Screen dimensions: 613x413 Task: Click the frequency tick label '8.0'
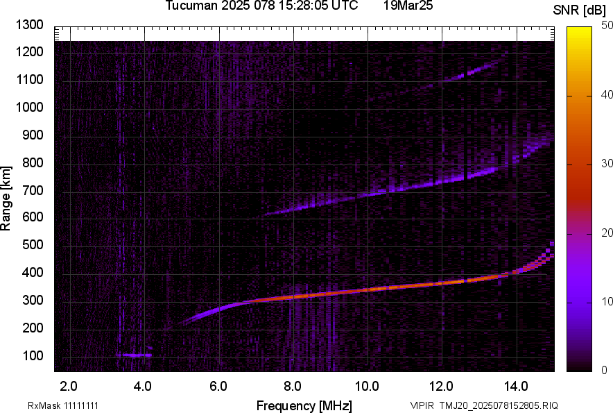[x=293, y=387]
